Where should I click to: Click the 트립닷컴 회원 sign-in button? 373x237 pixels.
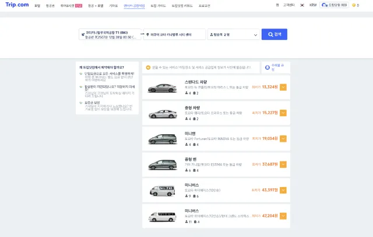(x=336, y=5)
